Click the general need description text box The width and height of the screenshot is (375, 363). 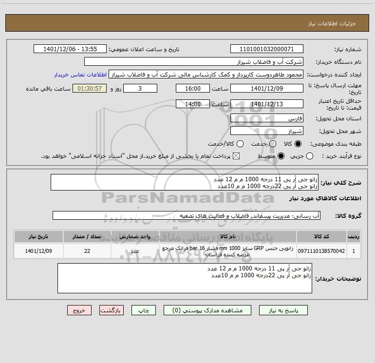(x=185, y=183)
